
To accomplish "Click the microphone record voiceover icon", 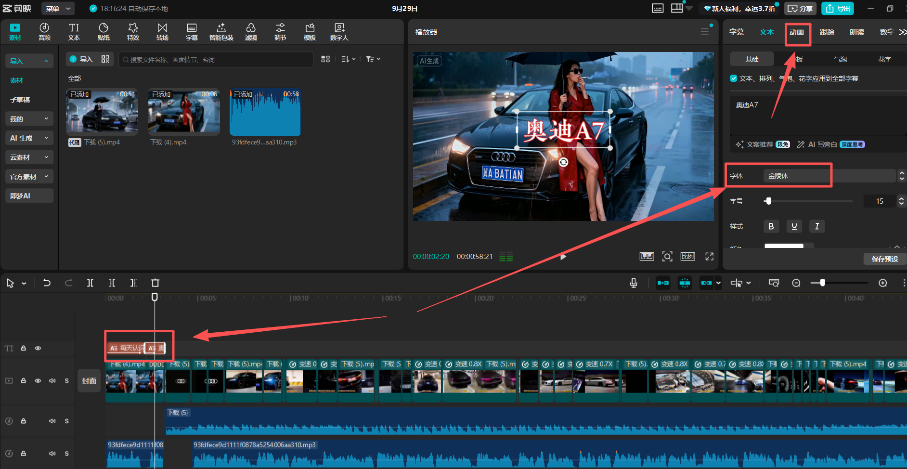I will [634, 283].
